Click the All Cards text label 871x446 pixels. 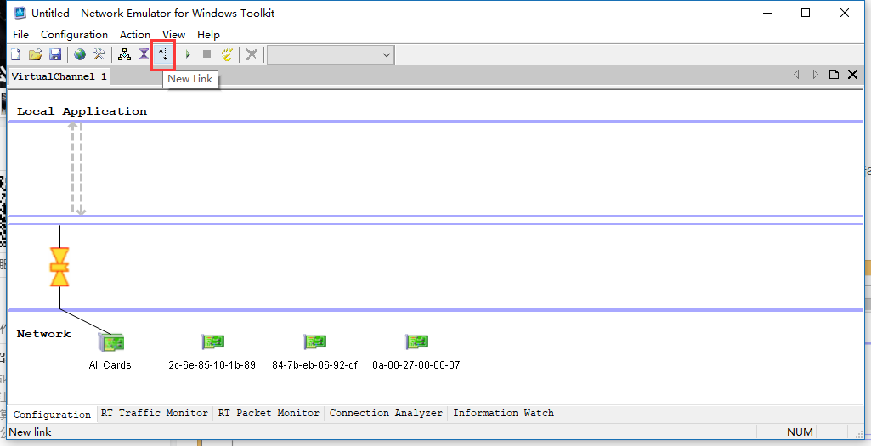point(110,365)
